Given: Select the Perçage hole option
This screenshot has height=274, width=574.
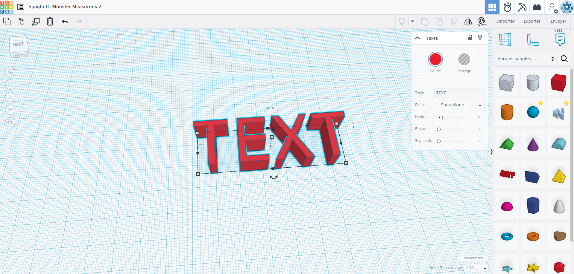Looking at the screenshot, I should tap(464, 59).
